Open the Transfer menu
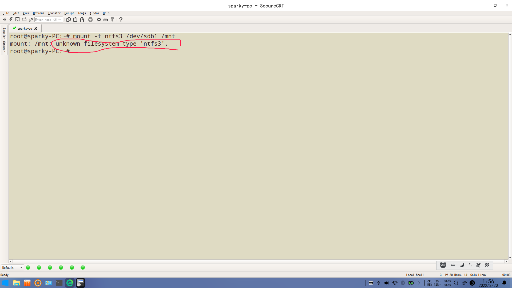The height and width of the screenshot is (288, 512). click(54, 13)
